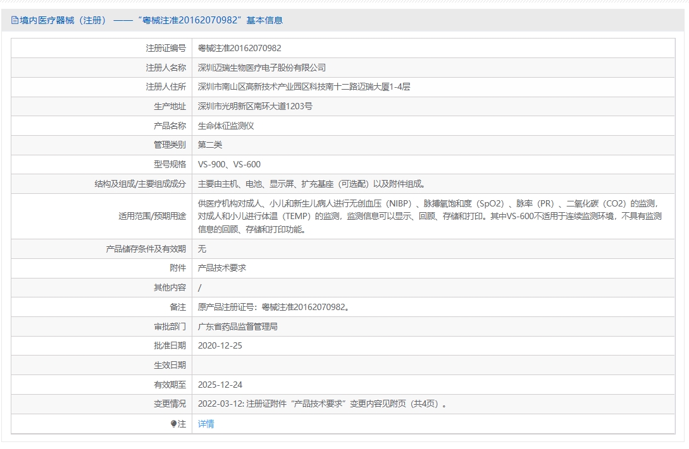Viewport: 689px width, 449px height.
Task: Open the 详情 link in the 注 row
Action: (206, 424)
